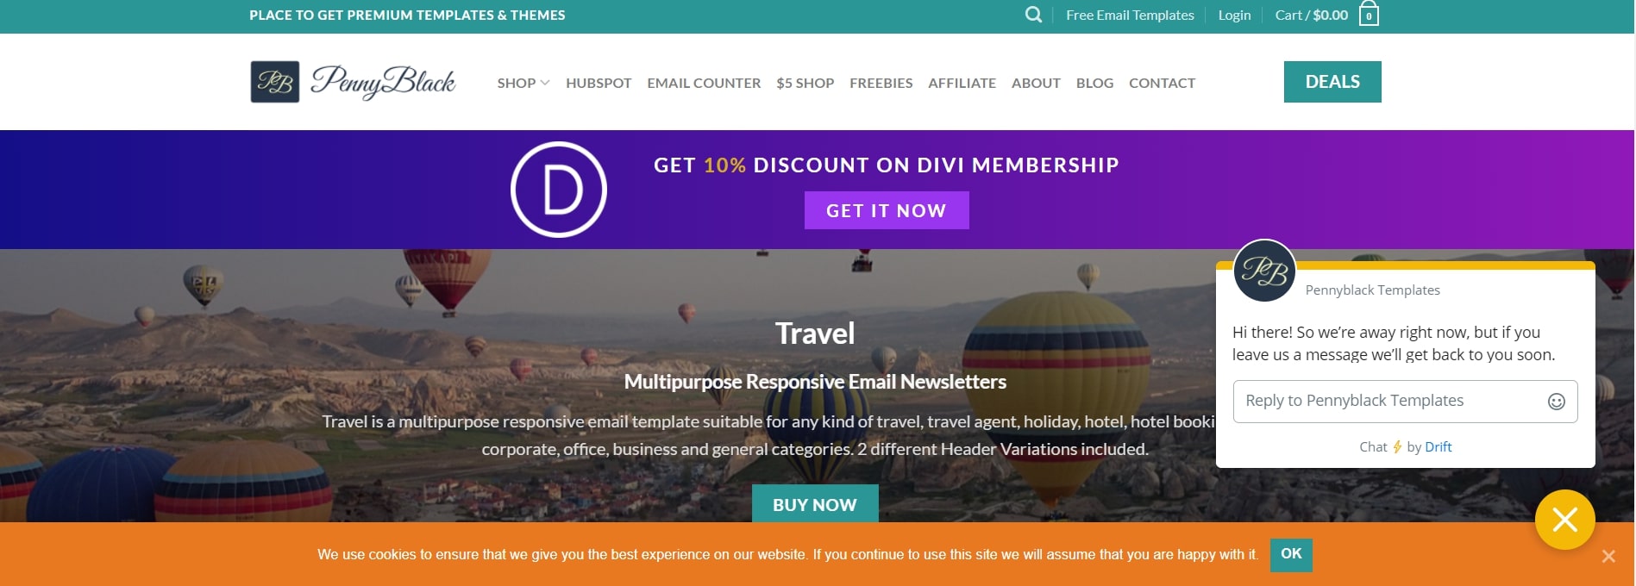Screen dimensions: 1636x586
Task: Expand the SHOP dropdown menu
Action: click(x=523, y=83)
